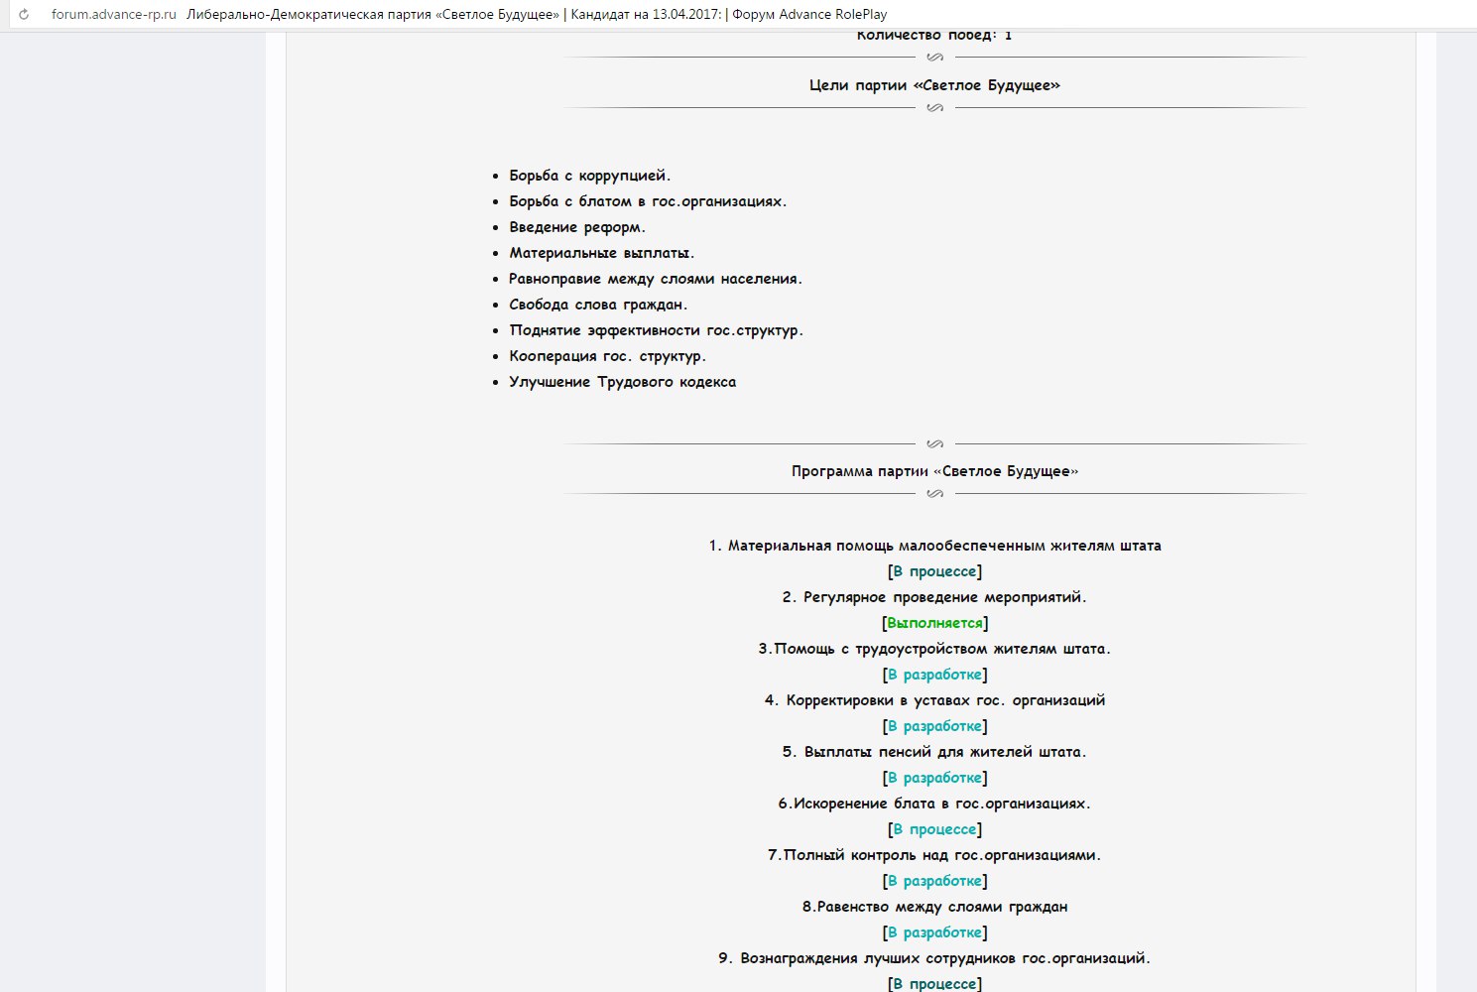
Task: Click 'В разработке' status under item 3
Action: pyautogui.click(x=934, y=675)
